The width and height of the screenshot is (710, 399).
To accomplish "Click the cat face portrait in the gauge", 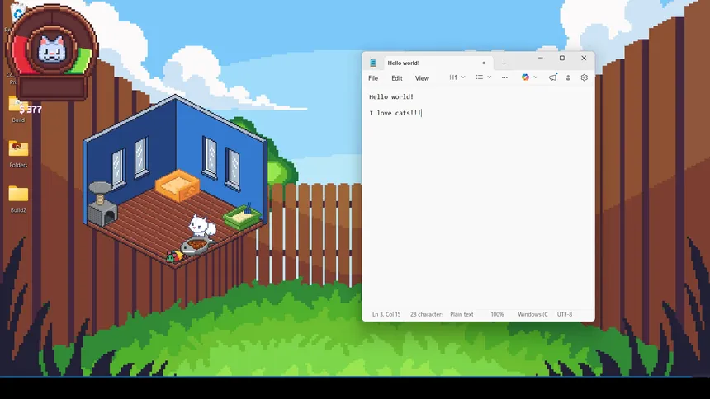I will point(52,49).
